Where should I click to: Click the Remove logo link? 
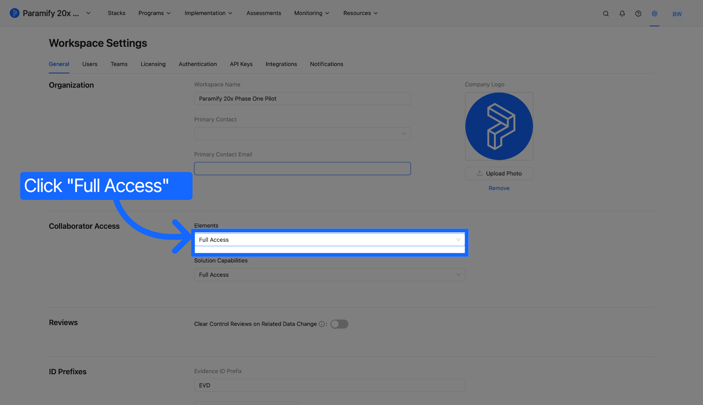click(499, 188)
